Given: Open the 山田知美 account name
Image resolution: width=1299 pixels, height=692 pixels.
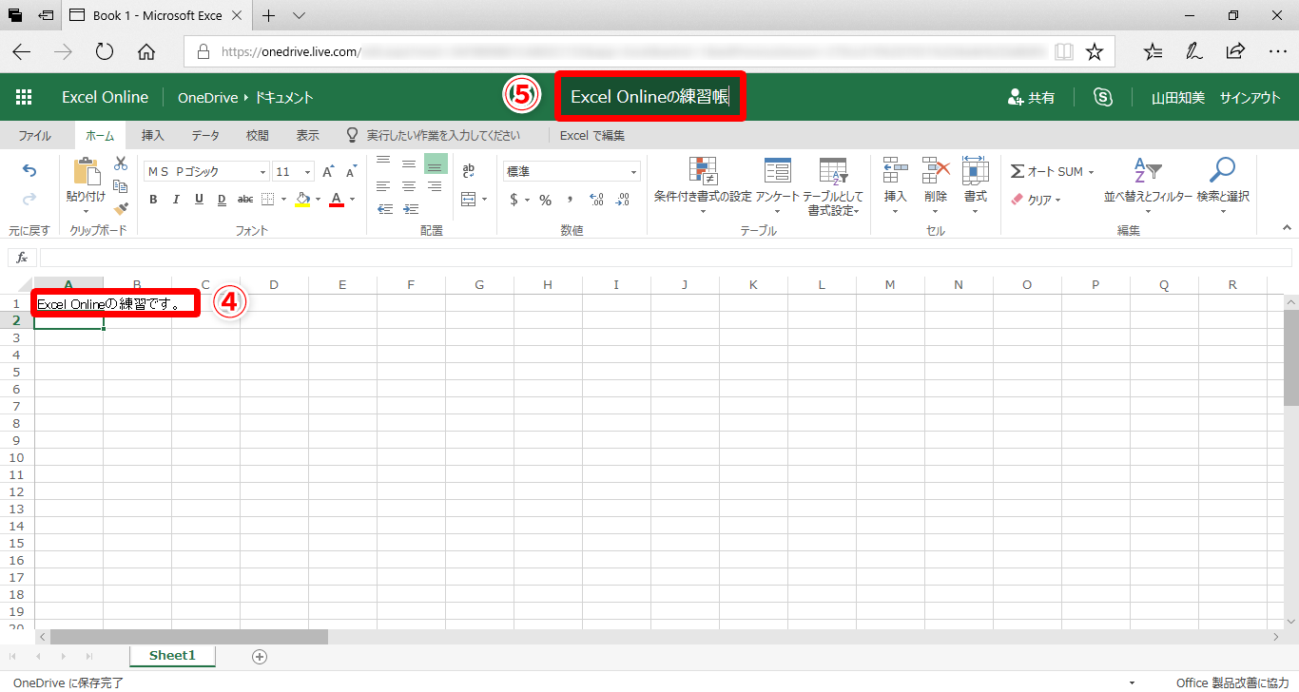Looking at the screenshot, I should click(x=1178, y=98).
